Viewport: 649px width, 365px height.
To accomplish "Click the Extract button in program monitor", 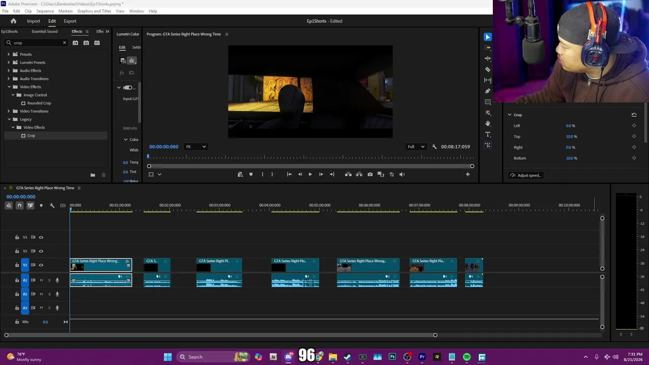I will click(359, 174).
